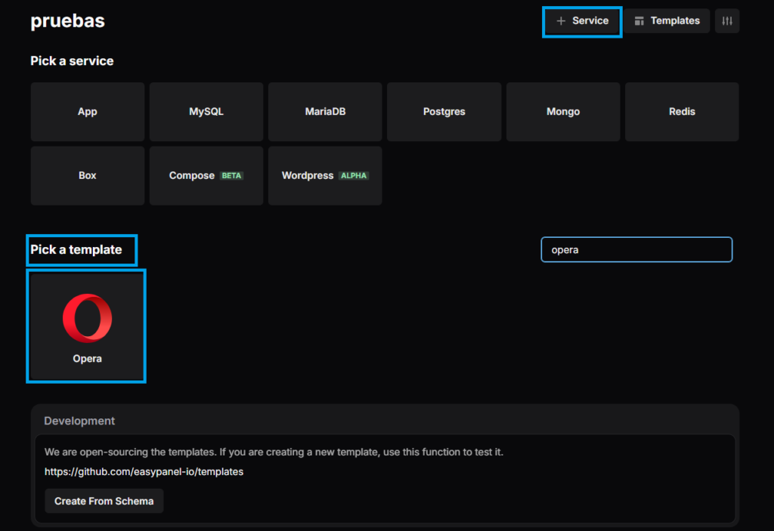Viewport: 774px width, 531px height.
Task: Select the Postgres service tile
Action: (x=444, y=112)
